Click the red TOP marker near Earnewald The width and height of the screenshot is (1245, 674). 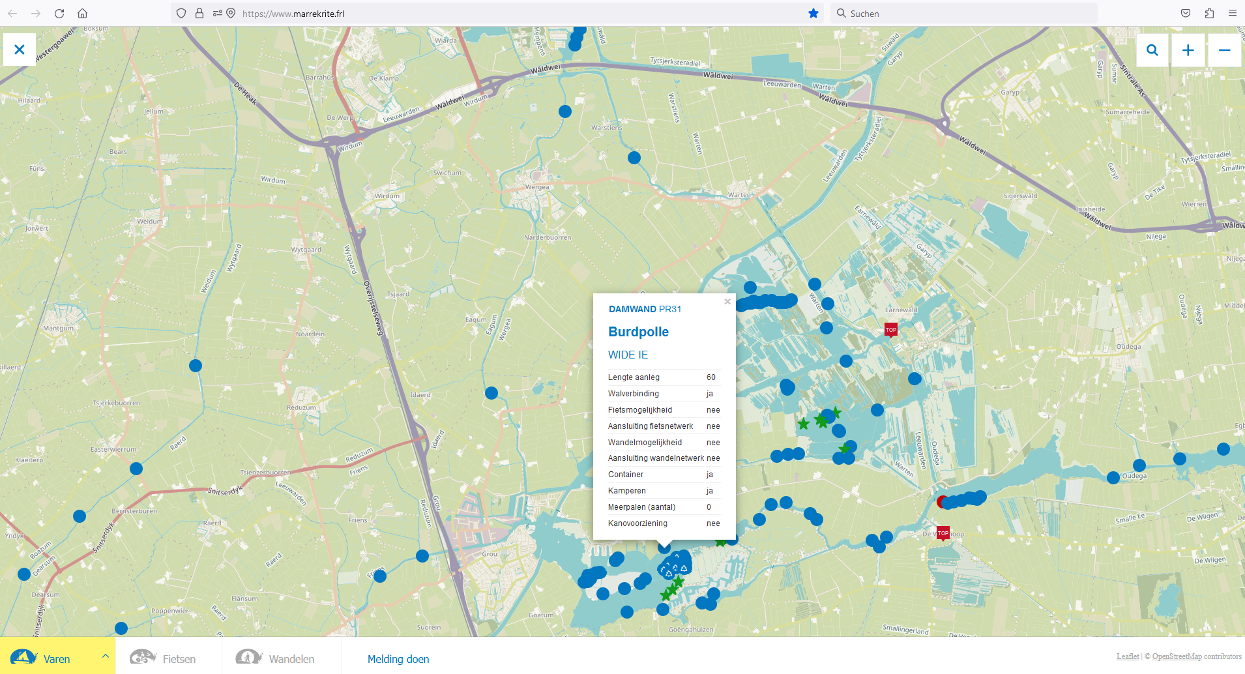[x=890, y=330]
